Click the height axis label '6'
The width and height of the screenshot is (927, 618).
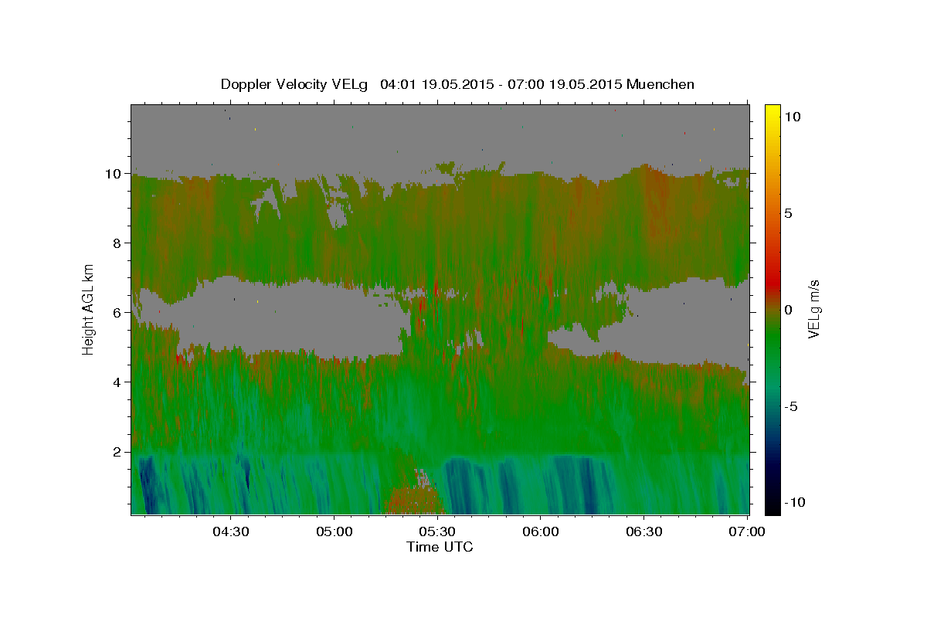pos(118,313)
